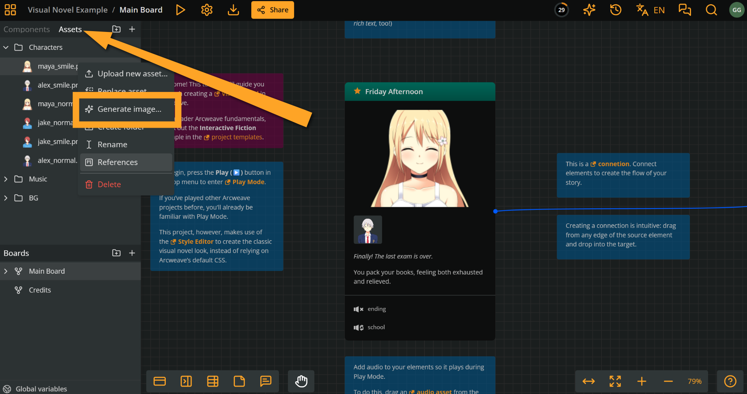Viewport: 747px width, 394px height.
Task: Open the comments chat icon
Action: [x=685, y=10]
